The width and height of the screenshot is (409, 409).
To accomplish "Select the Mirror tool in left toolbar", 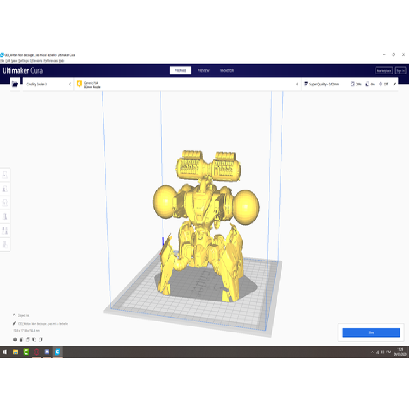I will click(x=5, y=217).
